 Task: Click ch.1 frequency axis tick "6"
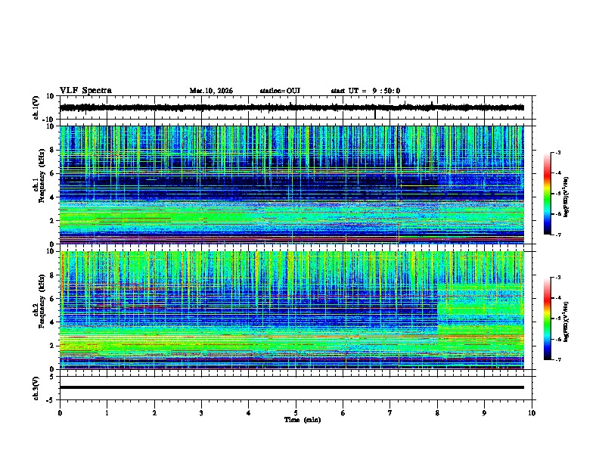(x=53, y=173)
